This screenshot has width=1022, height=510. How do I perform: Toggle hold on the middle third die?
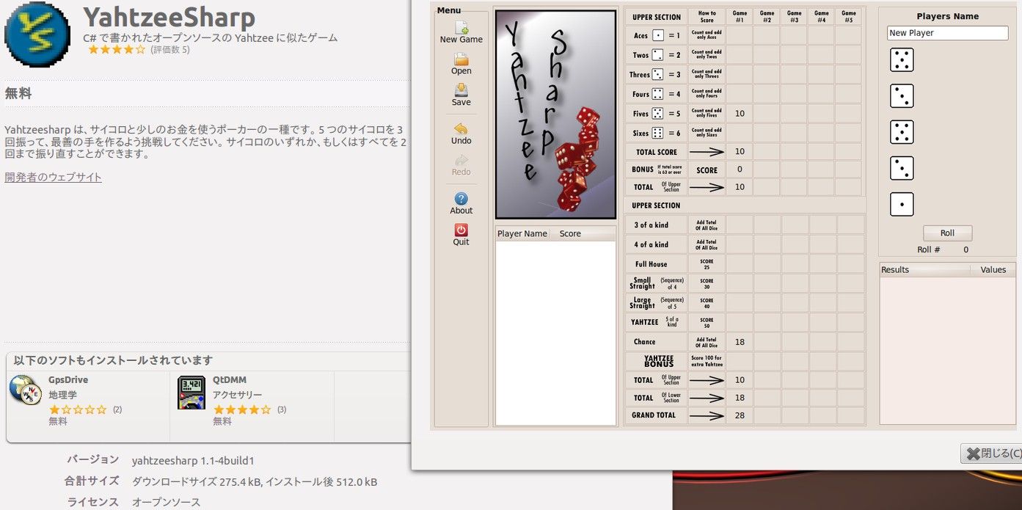902,132
